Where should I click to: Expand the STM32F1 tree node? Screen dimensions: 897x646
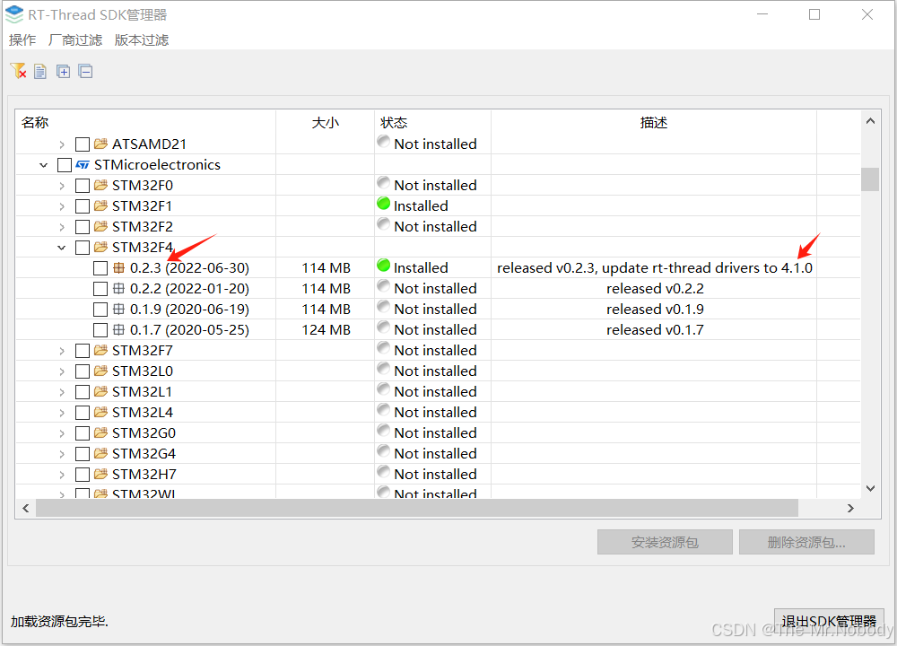62,206
